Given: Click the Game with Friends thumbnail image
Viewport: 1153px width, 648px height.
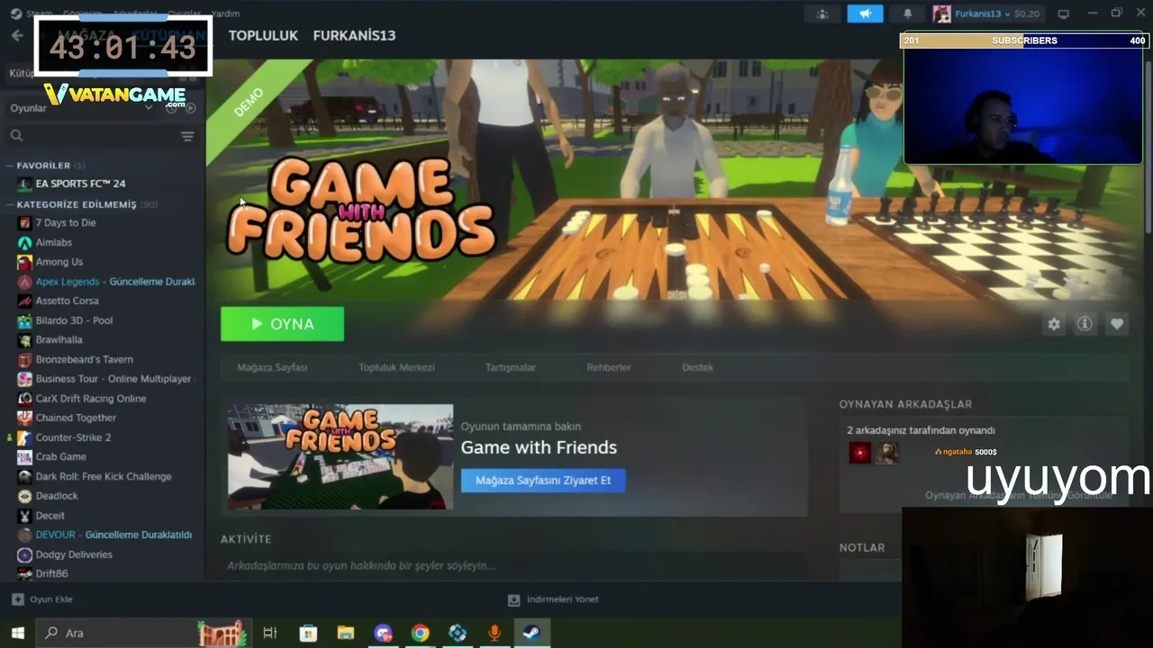Looking at the screenshot, I should click(340, 457).
